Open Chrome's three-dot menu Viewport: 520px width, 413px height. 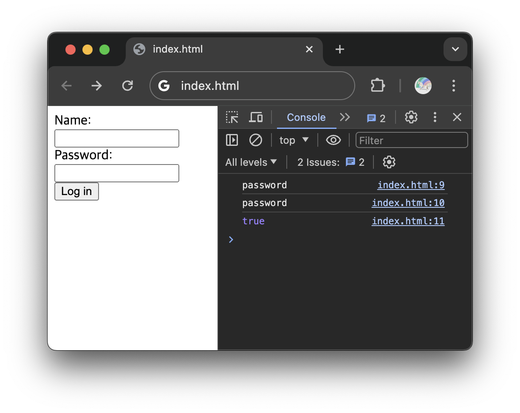[x=454, y=86]
